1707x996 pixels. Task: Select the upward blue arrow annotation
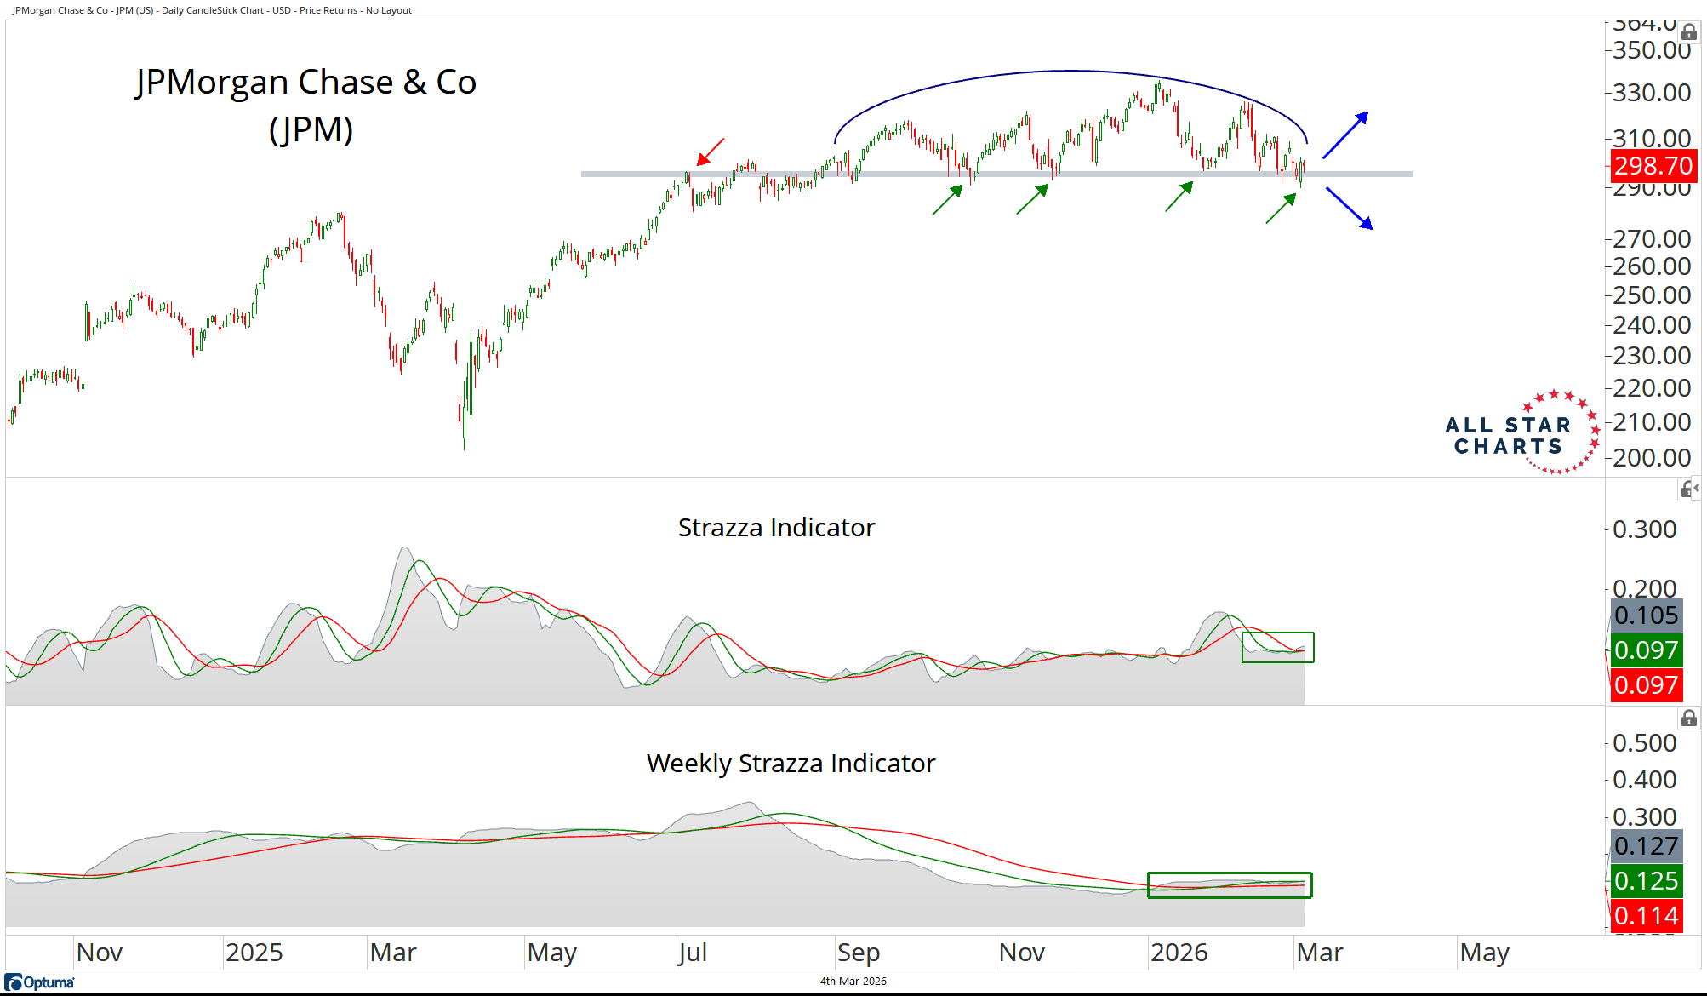click(x=1345, y=135)
